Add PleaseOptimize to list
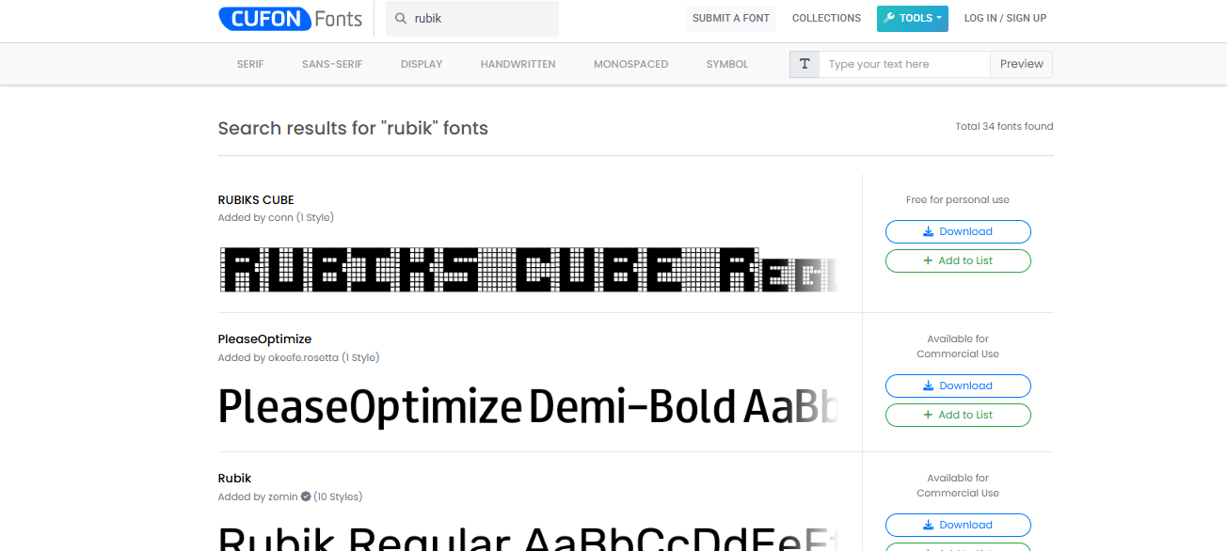 (958, 415)
